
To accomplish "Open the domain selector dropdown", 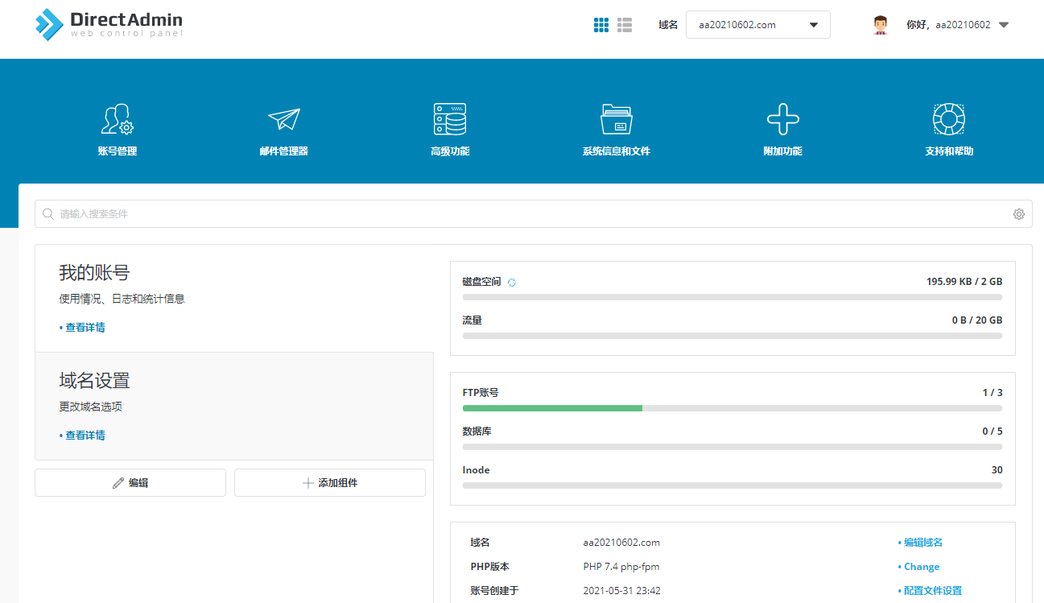I will tap(757, 24).
